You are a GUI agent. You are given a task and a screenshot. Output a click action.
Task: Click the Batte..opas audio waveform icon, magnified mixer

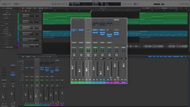tap(110, 51)
